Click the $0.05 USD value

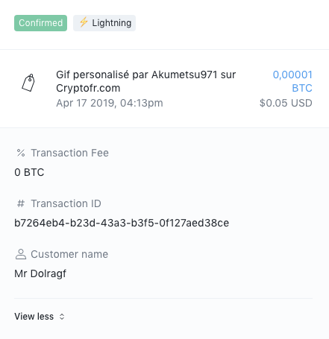[286, 103]
